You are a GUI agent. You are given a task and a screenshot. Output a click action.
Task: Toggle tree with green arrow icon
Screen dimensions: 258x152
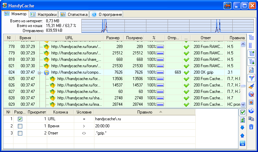pos(251,62)
